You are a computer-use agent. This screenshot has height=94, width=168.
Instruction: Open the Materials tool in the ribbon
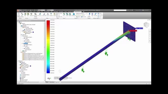point(31,15)
